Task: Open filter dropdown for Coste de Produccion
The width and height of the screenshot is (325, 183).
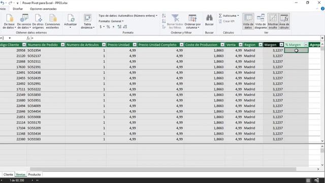Action: 222,45
